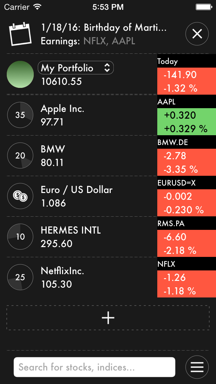This screenshot has width=216, height=384.
Task: Tap the Apple Inc. 35-share pie icon
Action: pyautogui.click(x=20, y=115)
